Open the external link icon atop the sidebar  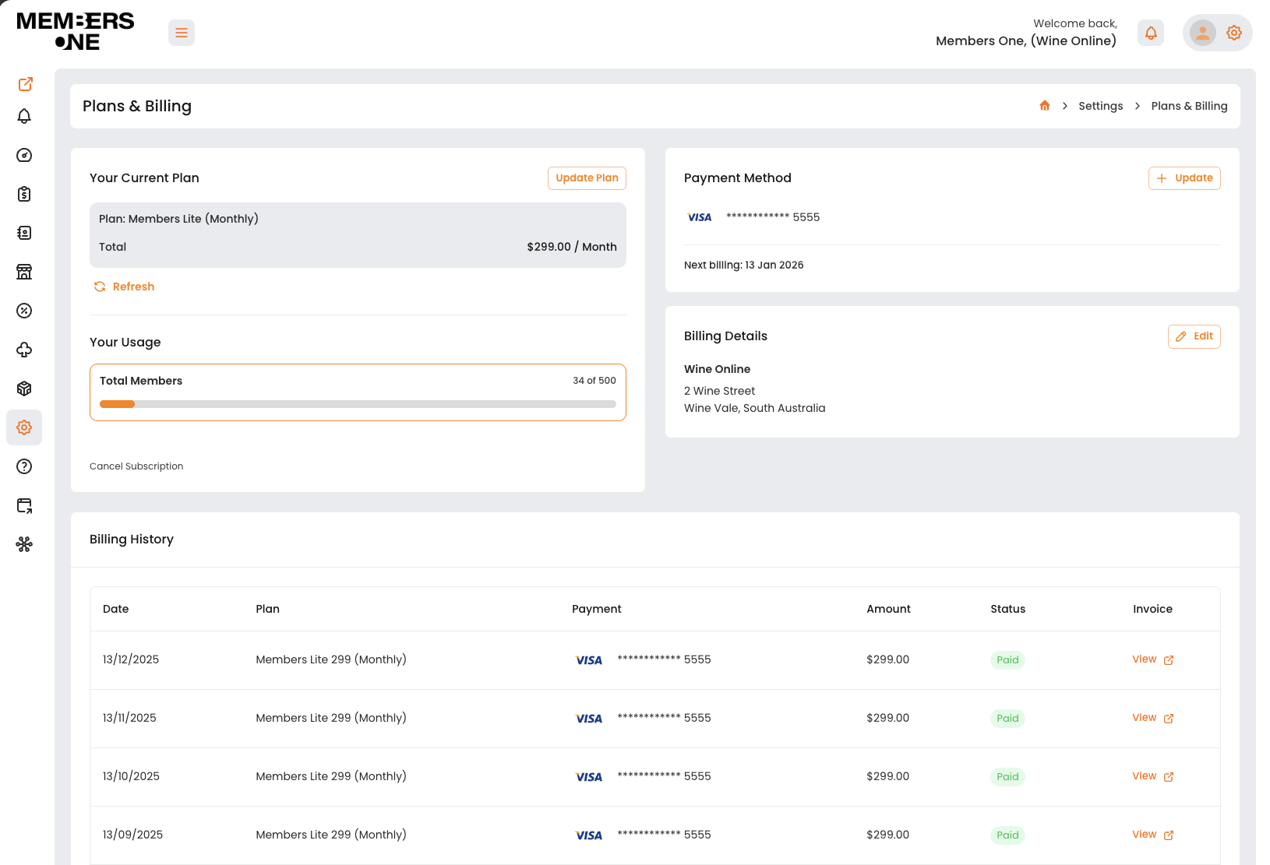click(x=26, y=84)
